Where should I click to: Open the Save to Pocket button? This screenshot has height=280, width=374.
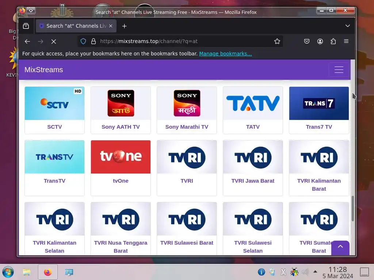coord(307,42)
